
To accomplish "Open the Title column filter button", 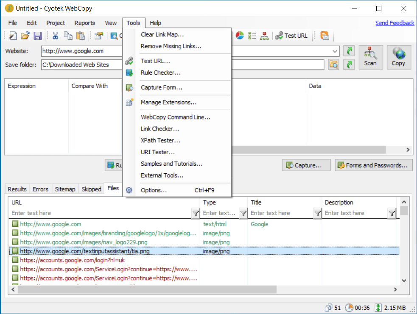I will [317, 213].
